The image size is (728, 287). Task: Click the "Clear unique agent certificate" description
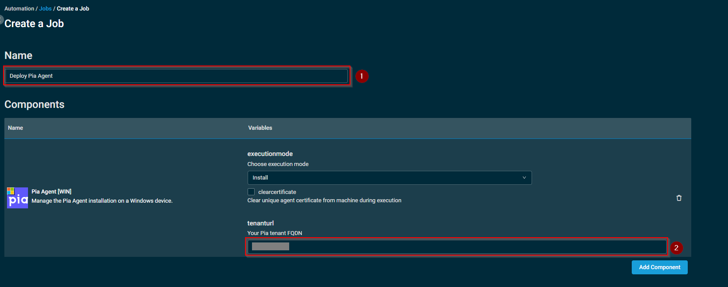[x=324, y=201]
